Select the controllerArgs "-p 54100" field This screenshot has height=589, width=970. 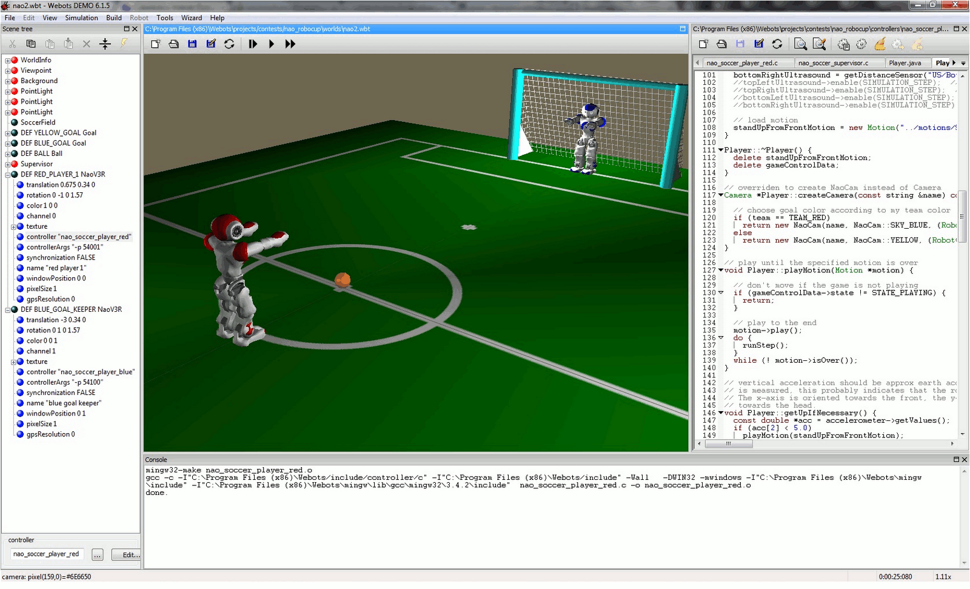click(x=64, y=382)
